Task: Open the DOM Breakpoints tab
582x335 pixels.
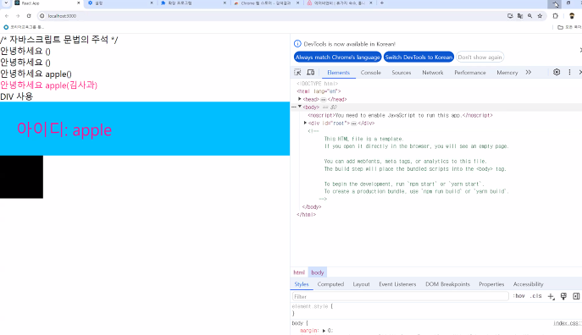Action: (x=447, y=284)
